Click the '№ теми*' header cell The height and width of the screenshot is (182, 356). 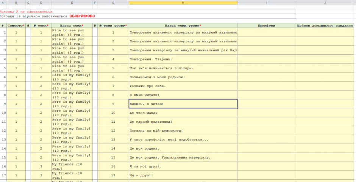pyautogui.click(x=41, y=26)
